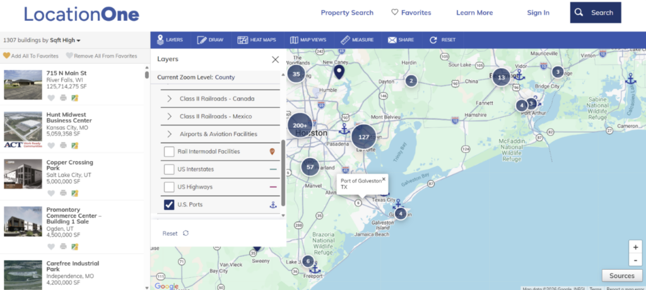Enable the US Highways layer checkbox
Screen dimensions: 646x290
169,187
